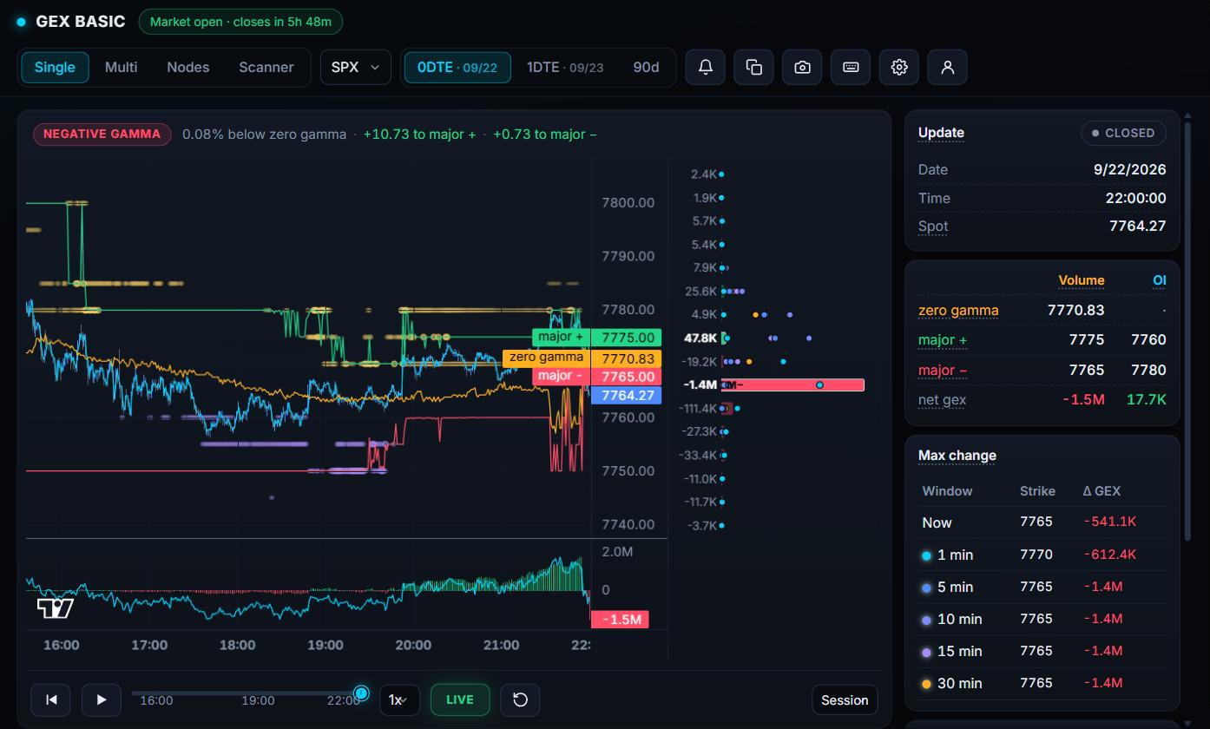The width and height of the screenshot is (1210, 729).
Task: Click the 7765.00 major − price tag
Action: tap(628, 377)
